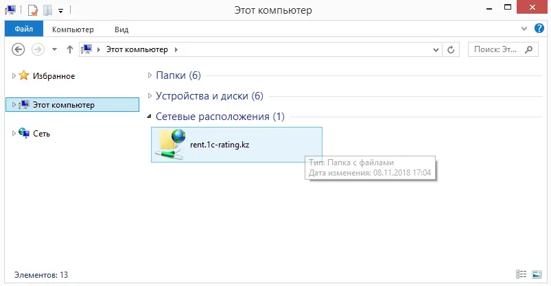Screen dimensions: 551x286
Task: Switch to large icons view in status bar
Action: pyautogui.click(x=537, y=274)
